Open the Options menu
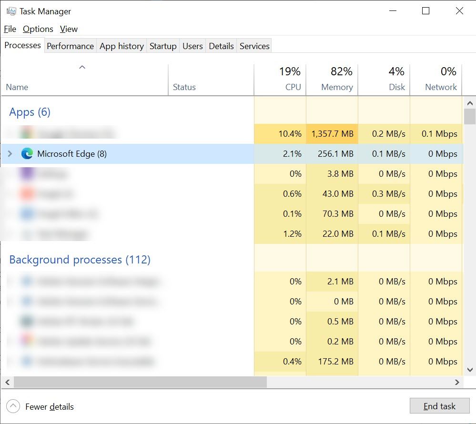476x424 pixels. (38, 29)
